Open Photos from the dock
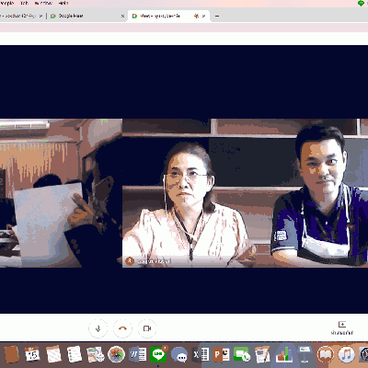The image size is (368, 368). [x=117, y=355]
